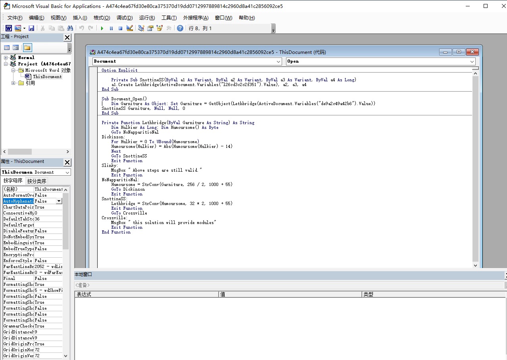This screenshot has width=507, height=360.
Task: Open Project panel toolbar overflow arrow
Action: pyautogui.click(x=69, y=48)
